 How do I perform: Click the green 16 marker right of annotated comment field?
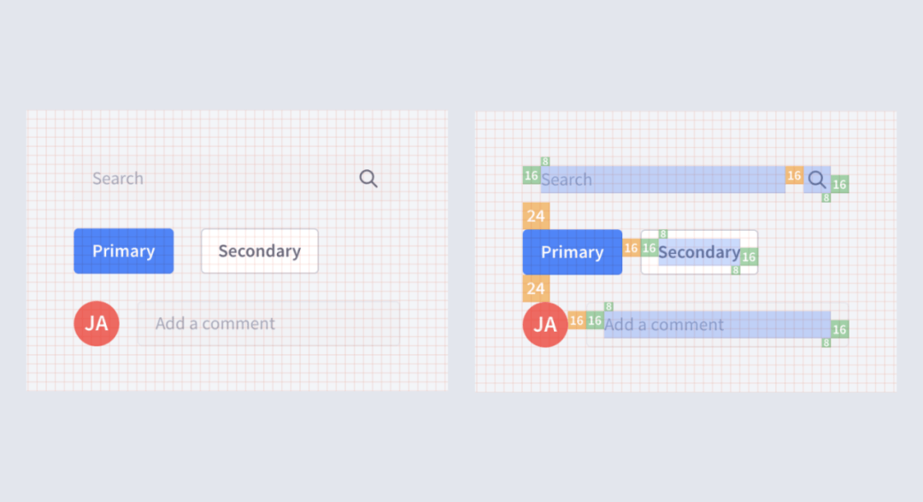pyautogui.click(x=839, y=329)
